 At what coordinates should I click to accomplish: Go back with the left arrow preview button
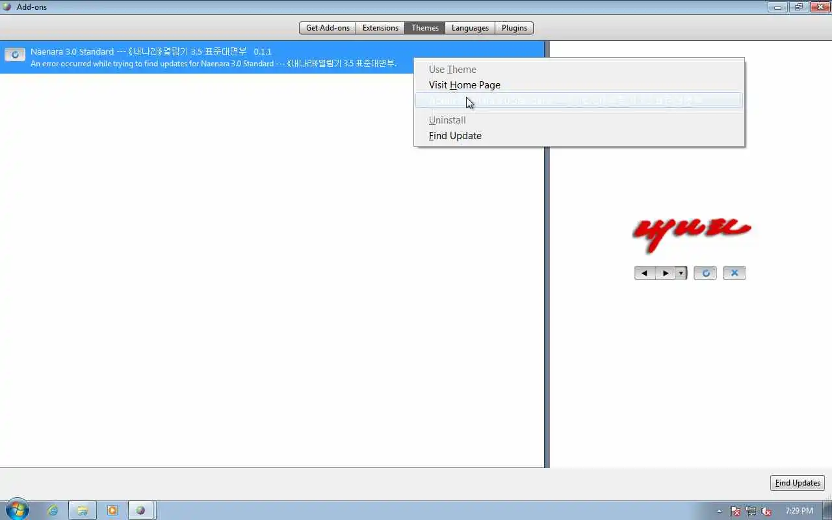[x=645, y=273]
